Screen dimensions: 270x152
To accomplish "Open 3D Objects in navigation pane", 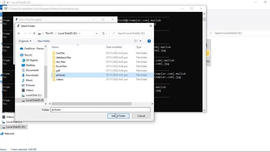I will [x=30, y=60].
